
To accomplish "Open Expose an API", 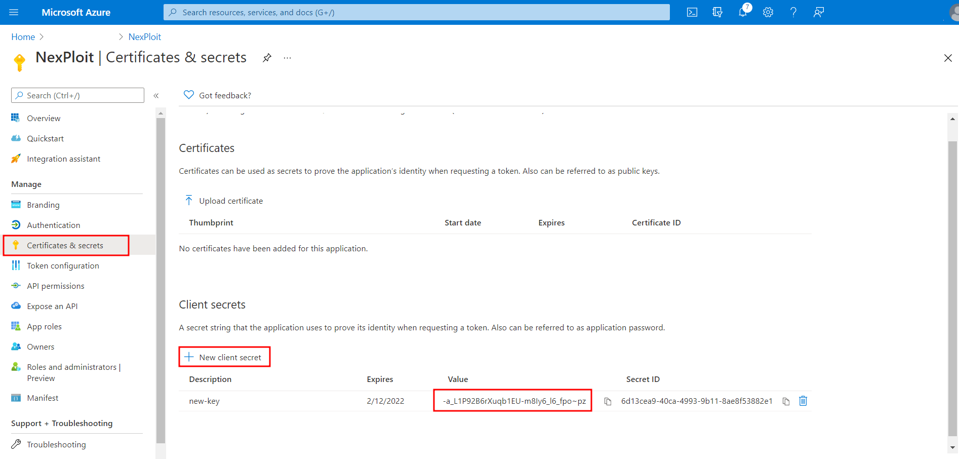I will pos(52,306).
